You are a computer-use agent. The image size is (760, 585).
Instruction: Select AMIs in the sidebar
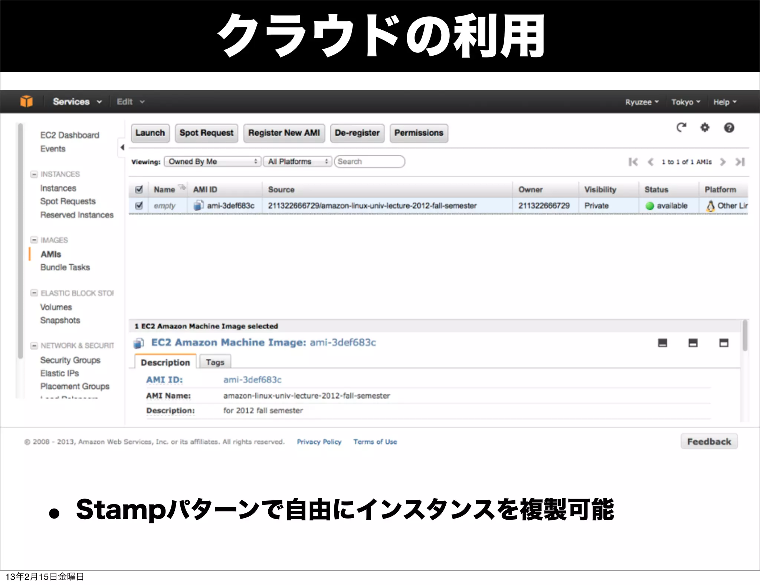51,254
